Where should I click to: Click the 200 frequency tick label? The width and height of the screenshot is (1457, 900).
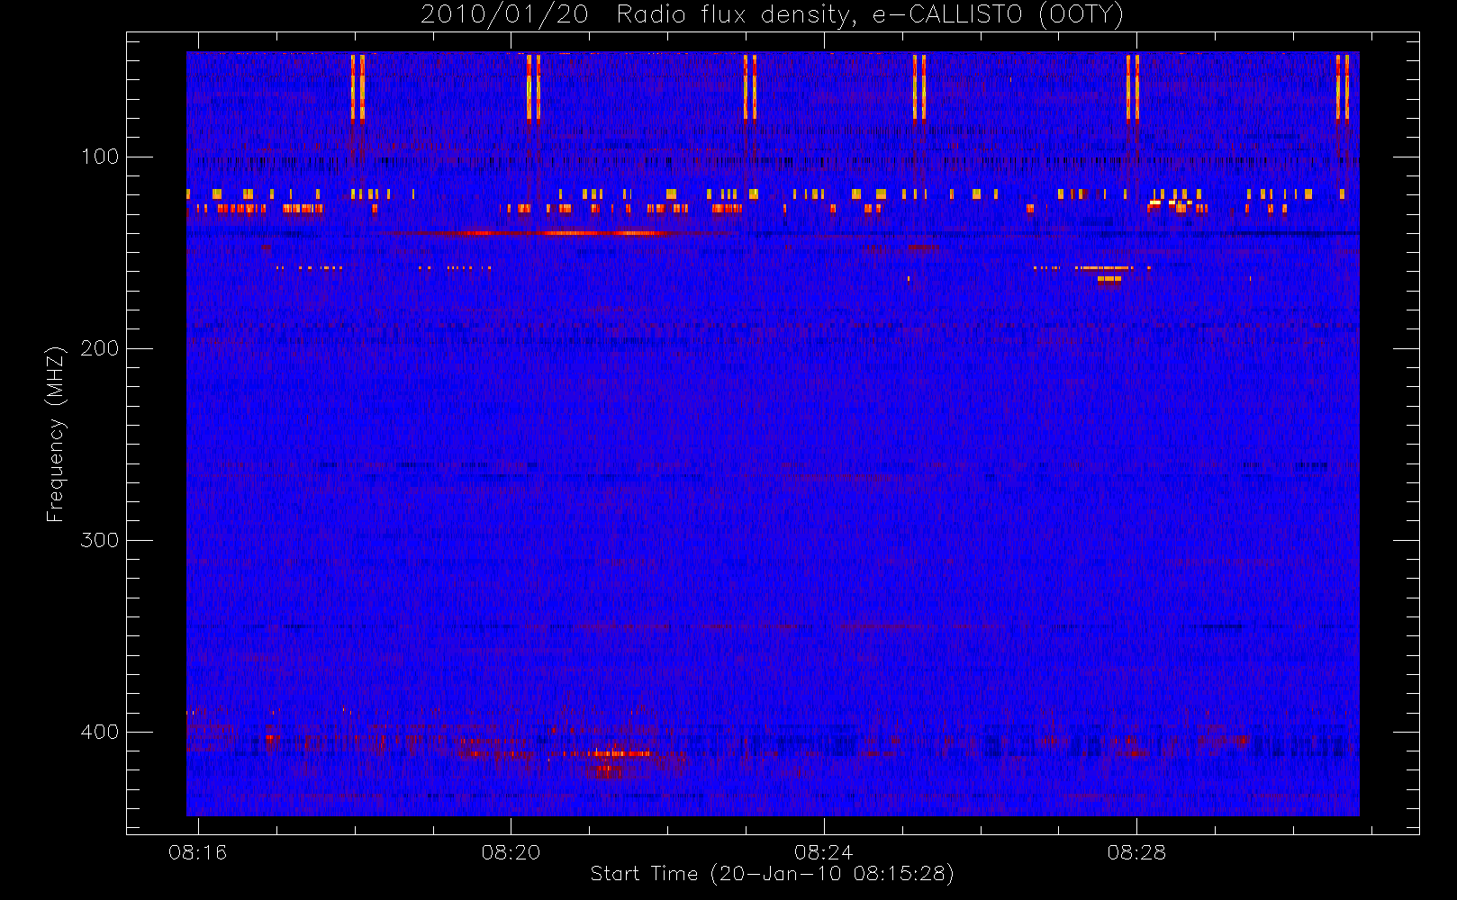100,348
